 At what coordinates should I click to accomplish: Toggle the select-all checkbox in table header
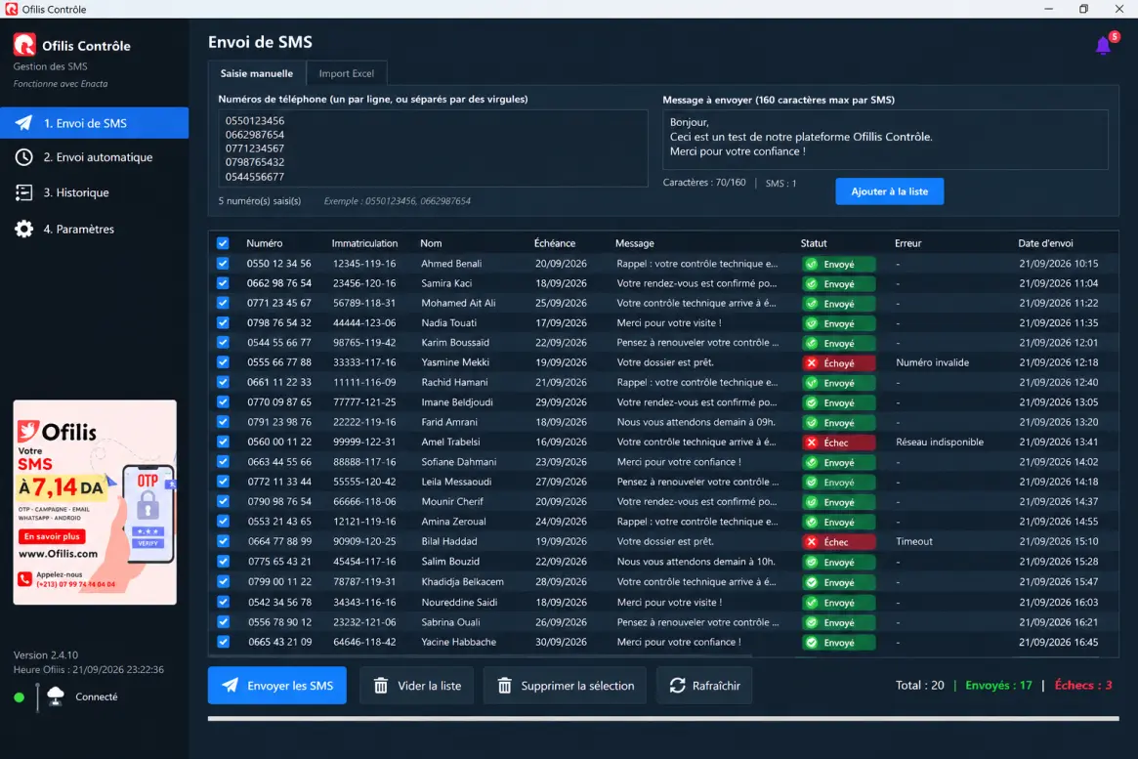point(223,243)
